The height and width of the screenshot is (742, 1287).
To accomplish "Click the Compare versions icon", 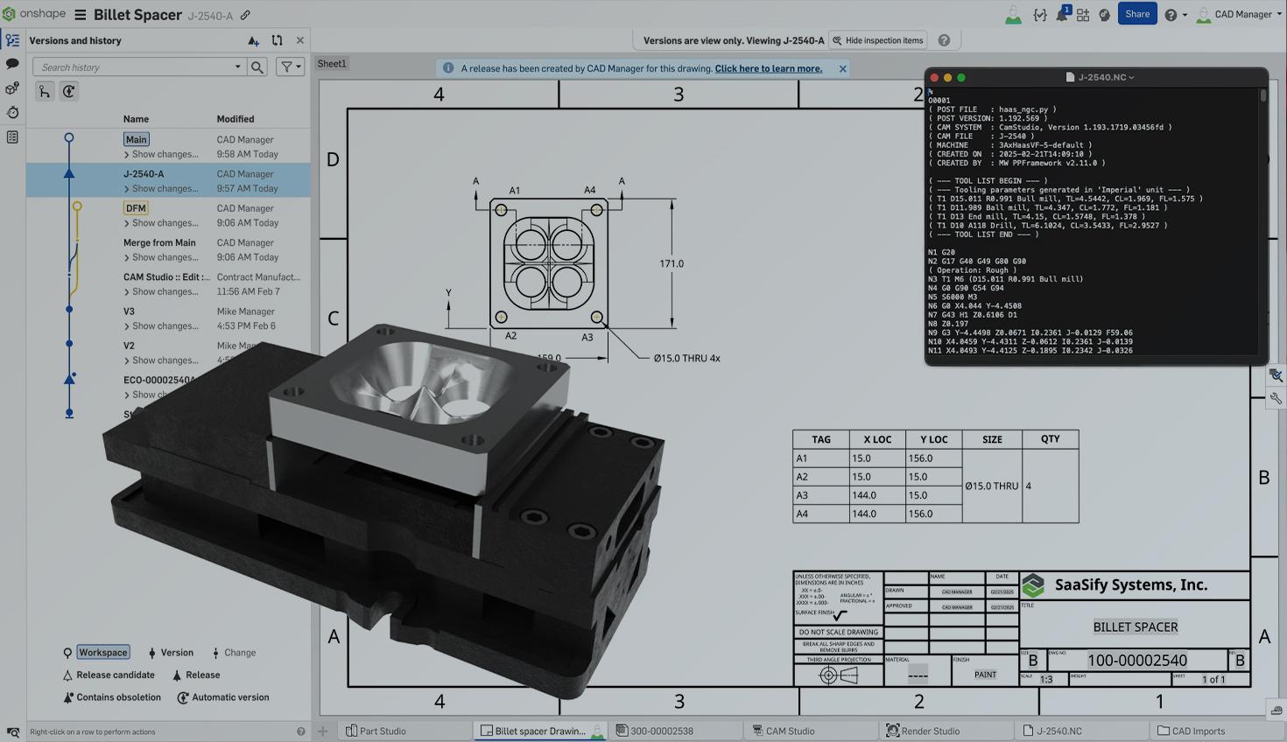I will [x=277, y=40].
